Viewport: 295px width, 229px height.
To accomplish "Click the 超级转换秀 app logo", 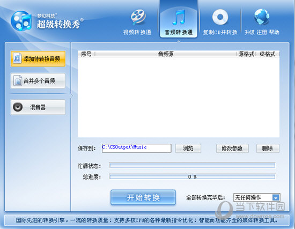I will pos(21,21).
